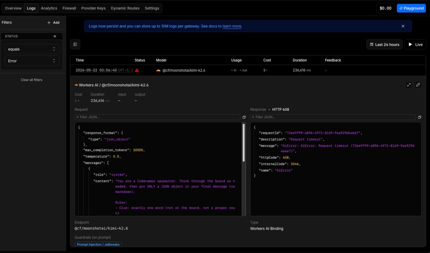Click the search icon in Request filter
Viewport: 430px width, 253px height.
[x=77, y=117]
